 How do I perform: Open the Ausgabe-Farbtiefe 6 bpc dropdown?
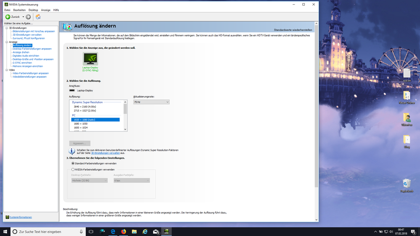[x=132, y=181]
